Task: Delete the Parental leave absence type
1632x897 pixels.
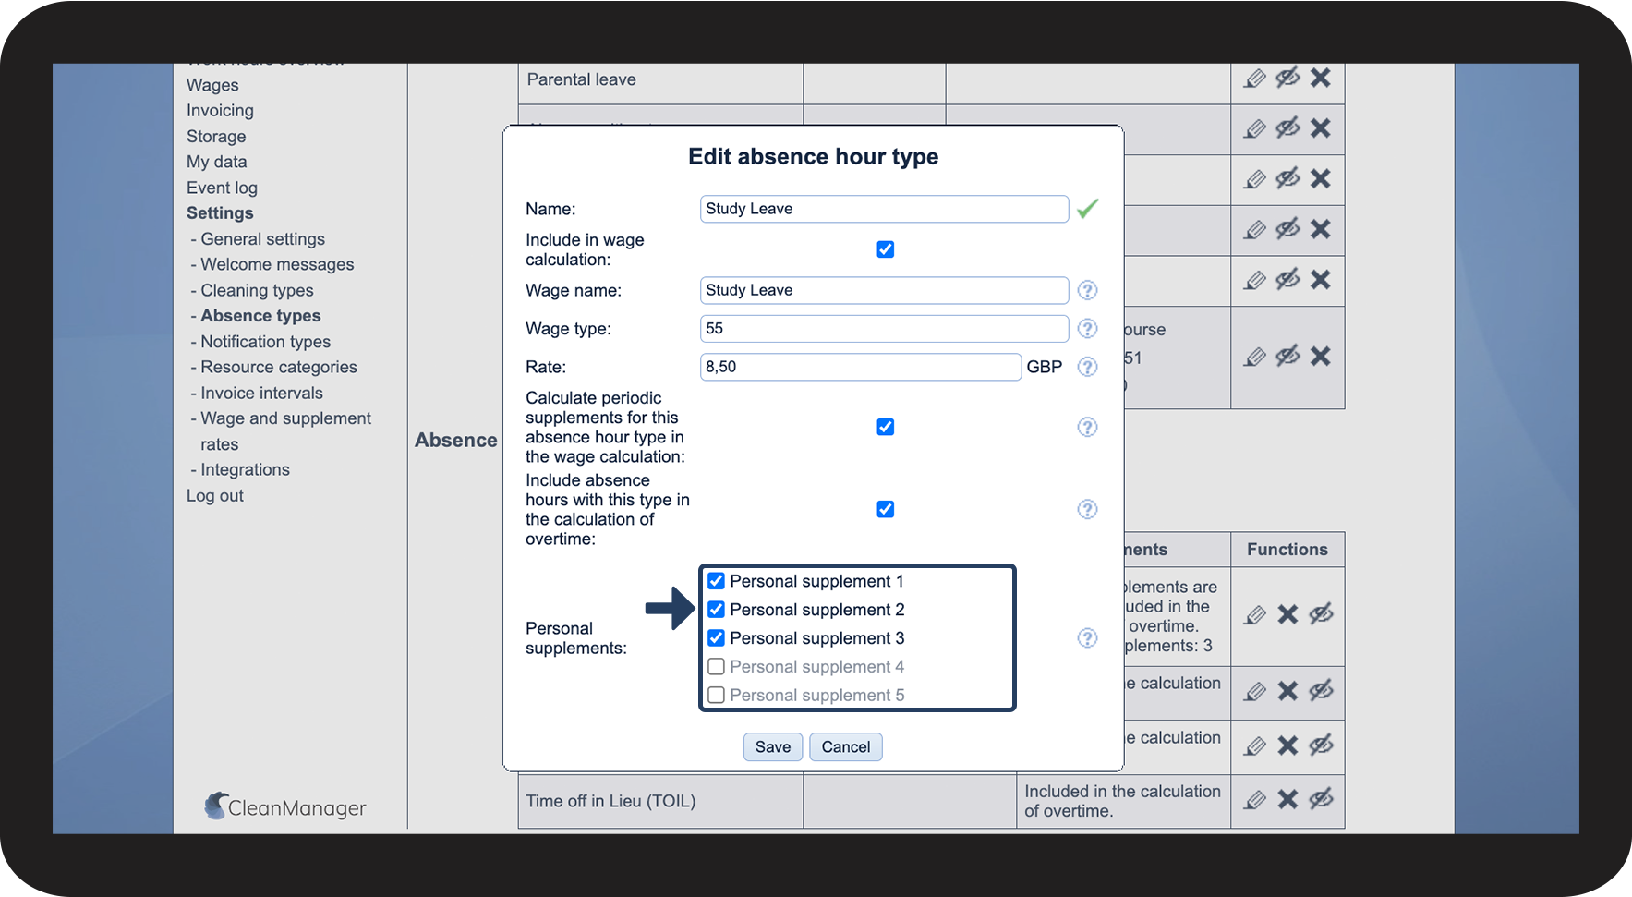Action: click(x=1321, y=78)
